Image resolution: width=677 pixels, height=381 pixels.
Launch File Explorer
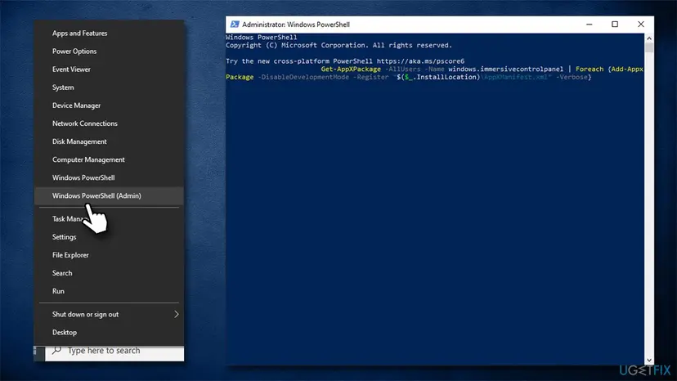tap(109, 255)
